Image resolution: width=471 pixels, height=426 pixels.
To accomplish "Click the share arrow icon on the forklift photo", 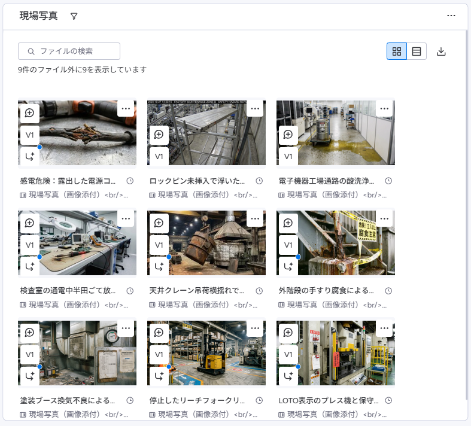I will [159, 376].
